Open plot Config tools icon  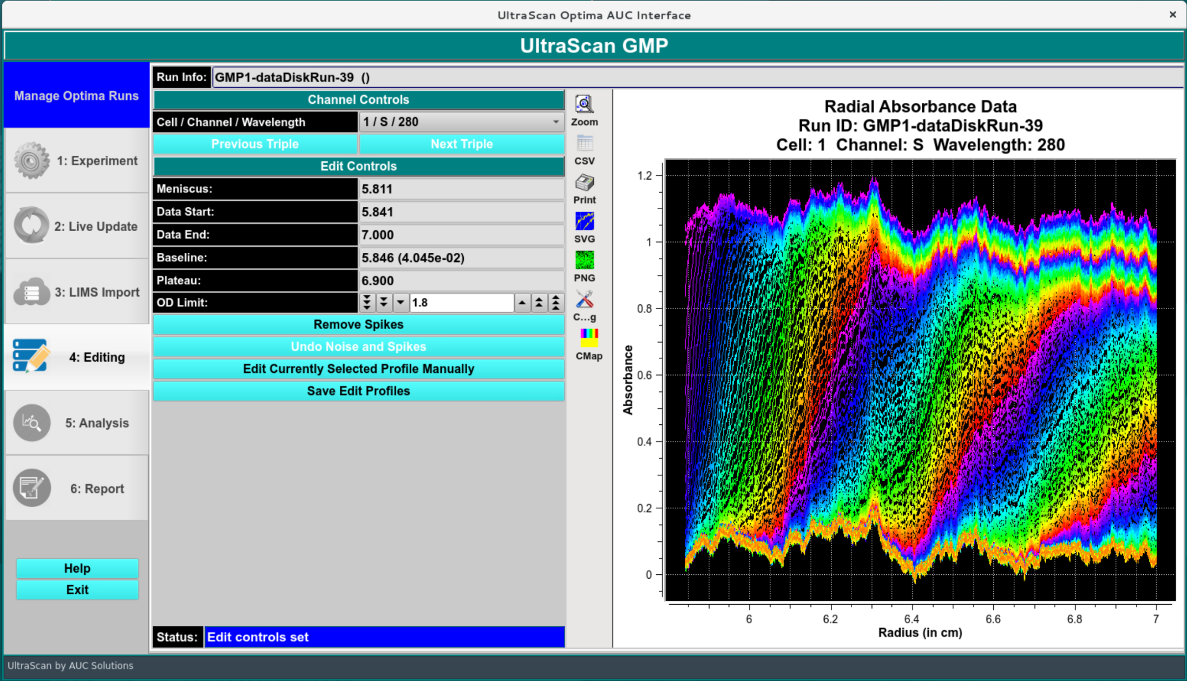click(584, 300)
